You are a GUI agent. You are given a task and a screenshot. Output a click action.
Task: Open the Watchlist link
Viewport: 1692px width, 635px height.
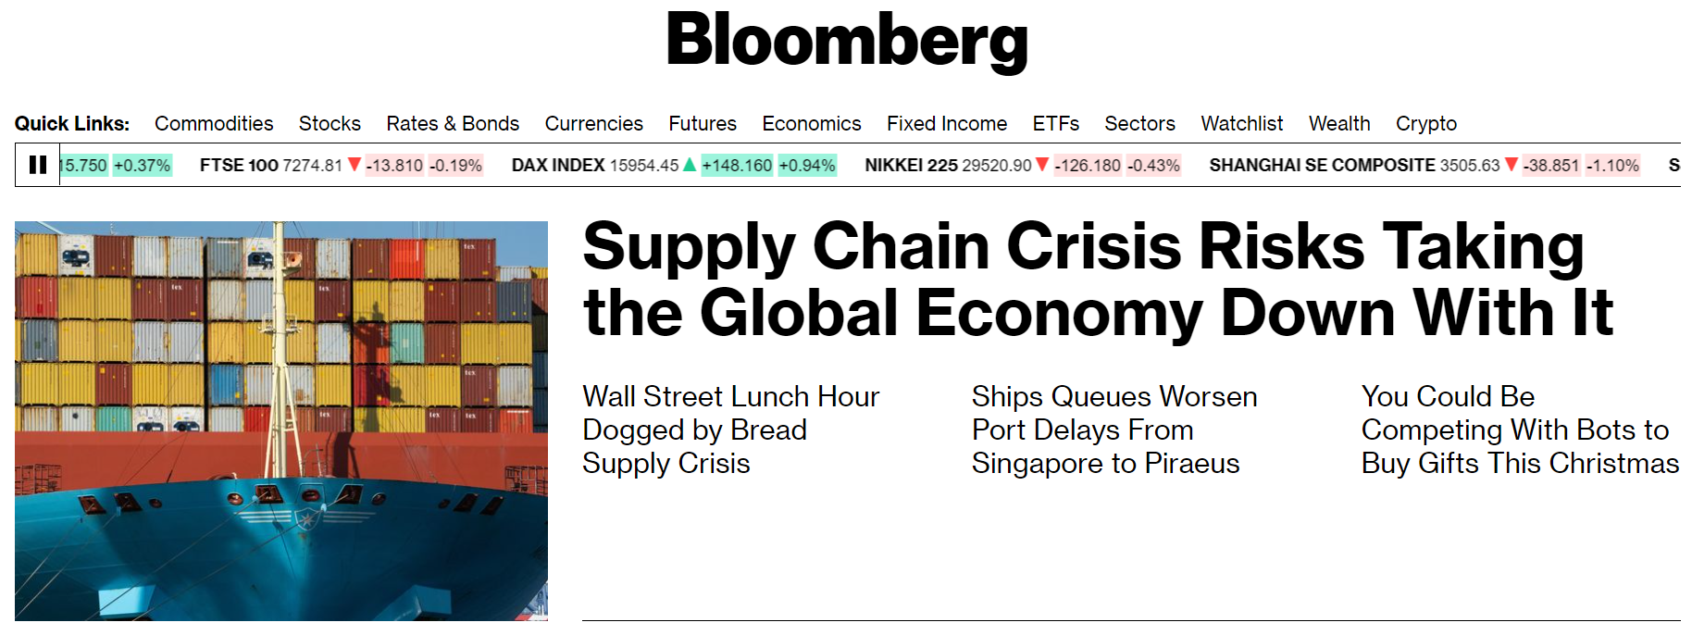click(x=1241, y=123)
